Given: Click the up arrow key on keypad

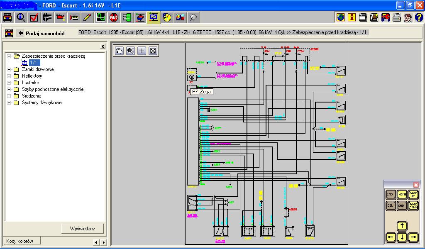Looking at the screenshot, I should tap(402, 226).
